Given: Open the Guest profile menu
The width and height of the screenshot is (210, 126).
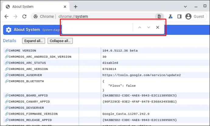Looking at the screenshot, I should tap(196, 17).
